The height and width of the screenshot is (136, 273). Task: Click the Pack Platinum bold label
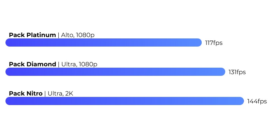click(32, 35)
